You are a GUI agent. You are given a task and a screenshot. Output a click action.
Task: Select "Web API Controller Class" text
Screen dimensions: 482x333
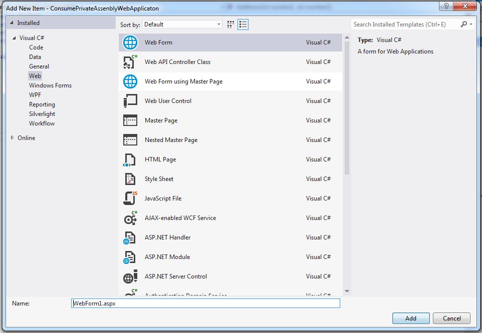pos(178,62)
